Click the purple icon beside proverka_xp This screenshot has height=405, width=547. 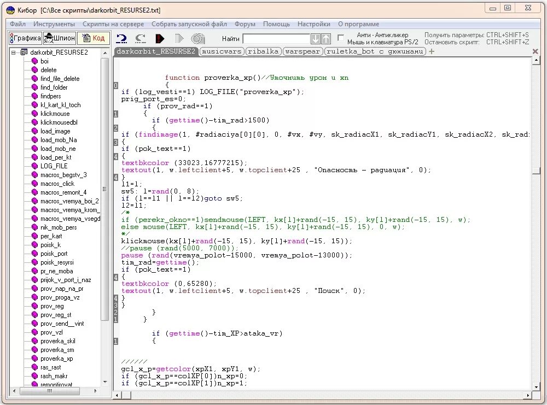tap(34, 359)
